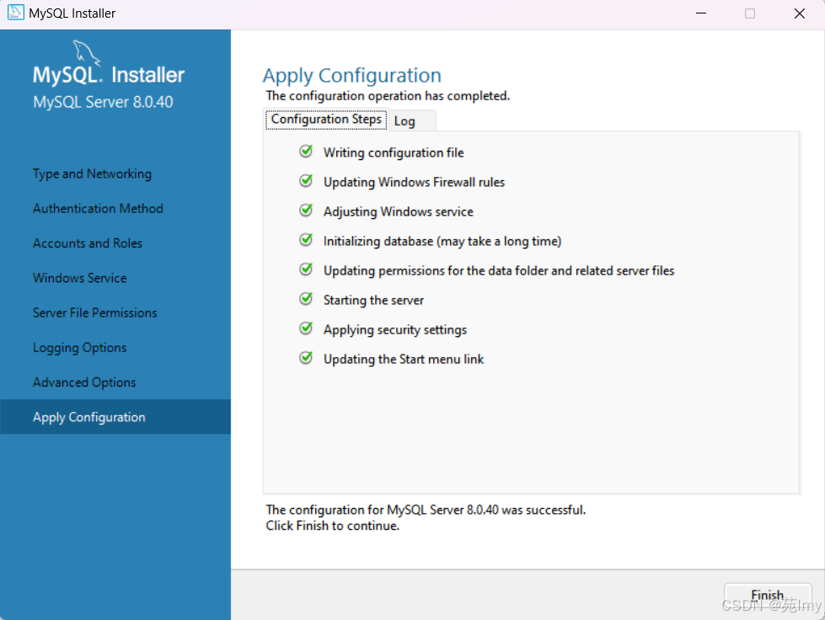
Task: Click the check beside Updating the Start menu link
Action: (306, 358)
